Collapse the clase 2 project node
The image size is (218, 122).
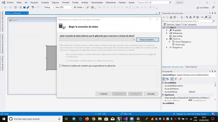[164, 27]
